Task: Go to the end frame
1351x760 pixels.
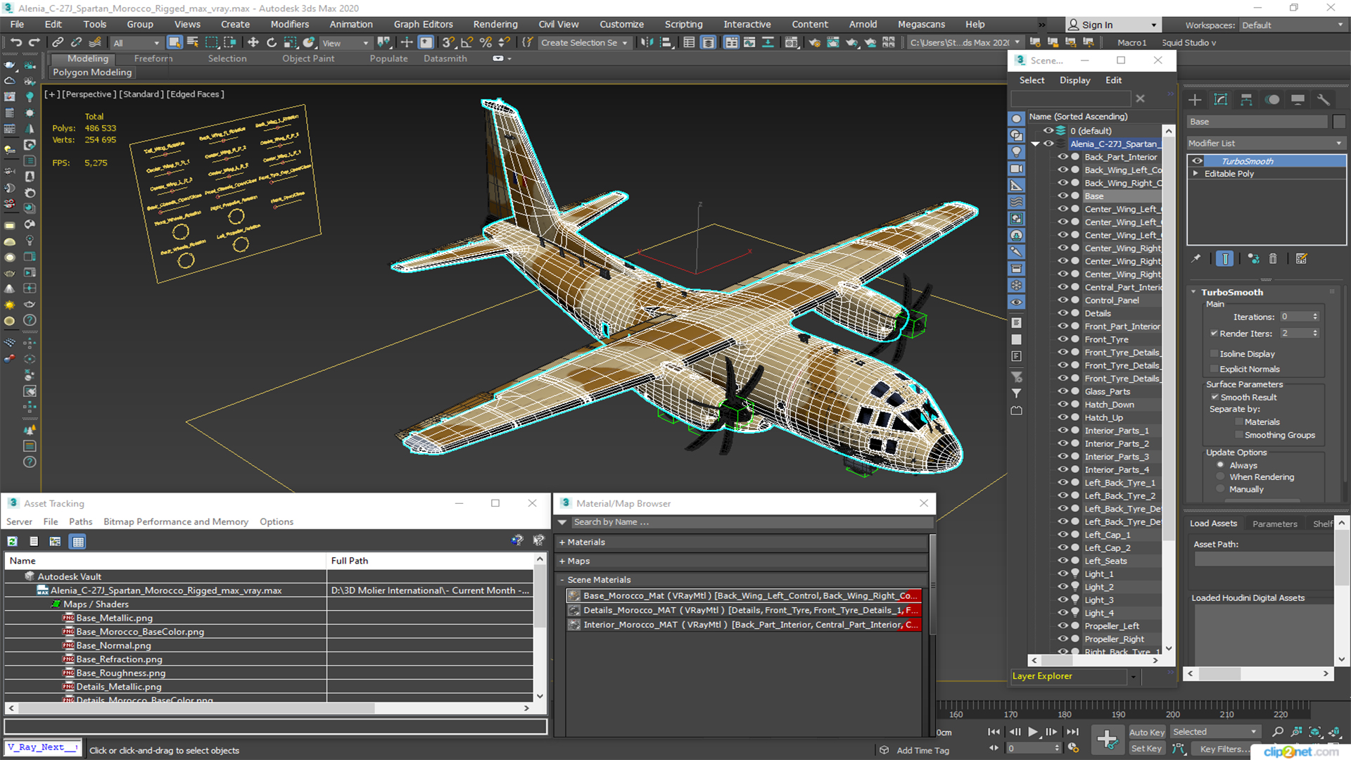Action: click(x=1072, y=732)
